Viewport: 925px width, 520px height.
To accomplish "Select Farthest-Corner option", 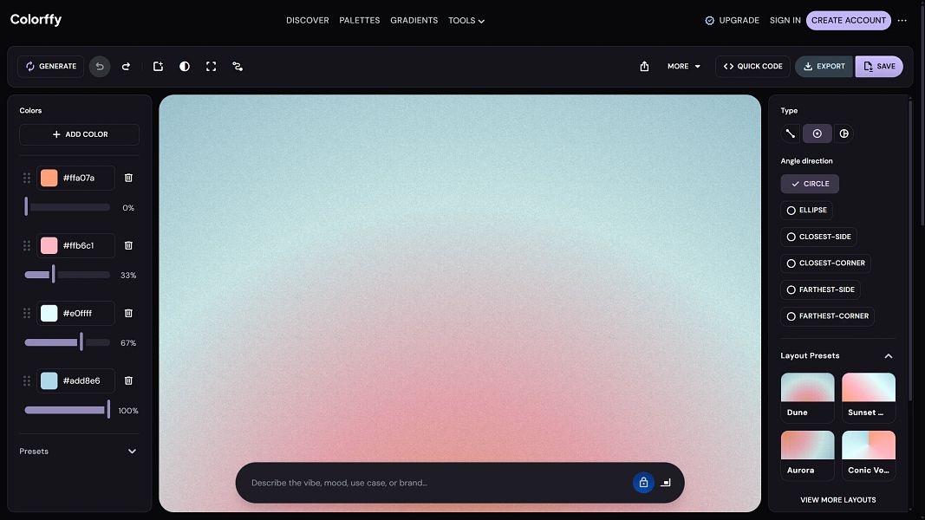I will click(x=827, y=316).
